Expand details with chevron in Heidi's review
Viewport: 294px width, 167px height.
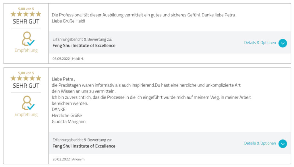tap(283, 43)
